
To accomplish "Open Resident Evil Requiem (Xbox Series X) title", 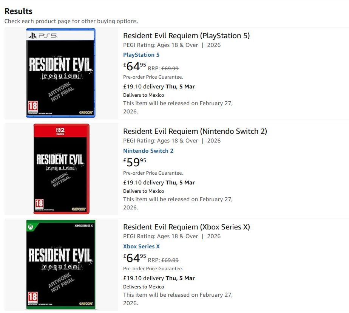I will point(186,227).
